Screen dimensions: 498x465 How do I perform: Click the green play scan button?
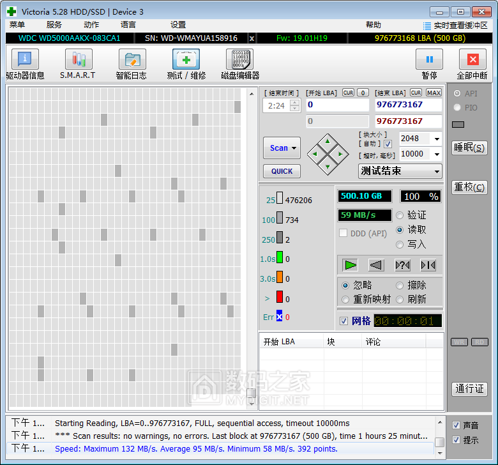[351, 265]
